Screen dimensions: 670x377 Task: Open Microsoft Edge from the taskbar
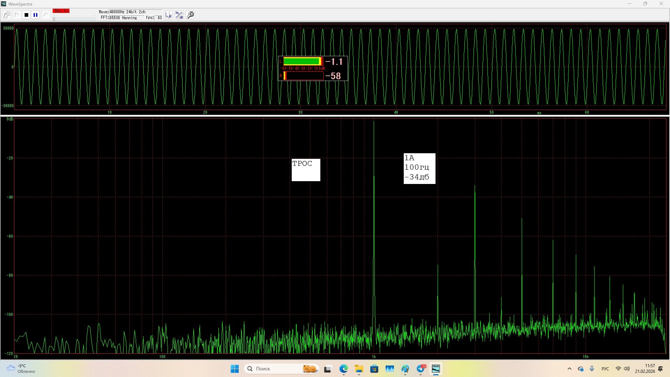tap(344, 369)
